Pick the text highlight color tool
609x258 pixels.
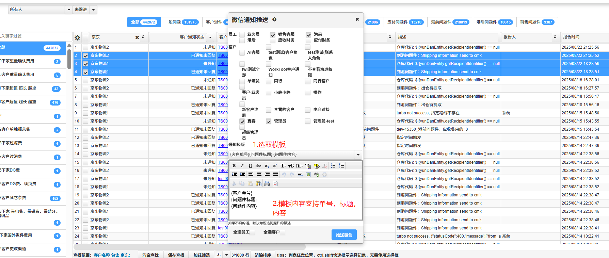317,166
